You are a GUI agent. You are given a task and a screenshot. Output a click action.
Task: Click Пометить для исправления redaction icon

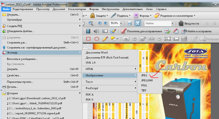(x=123, y=31)
